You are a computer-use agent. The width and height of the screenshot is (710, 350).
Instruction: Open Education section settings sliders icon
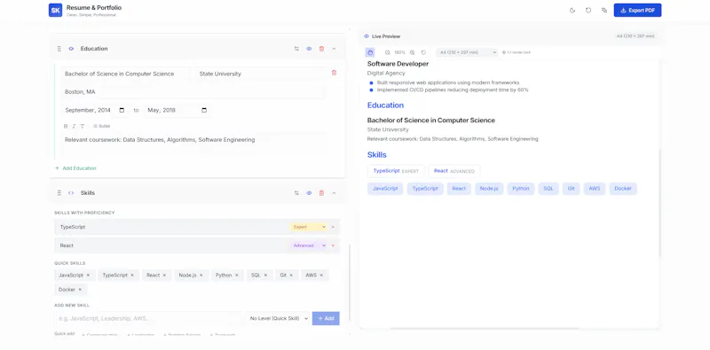point(296,49)
